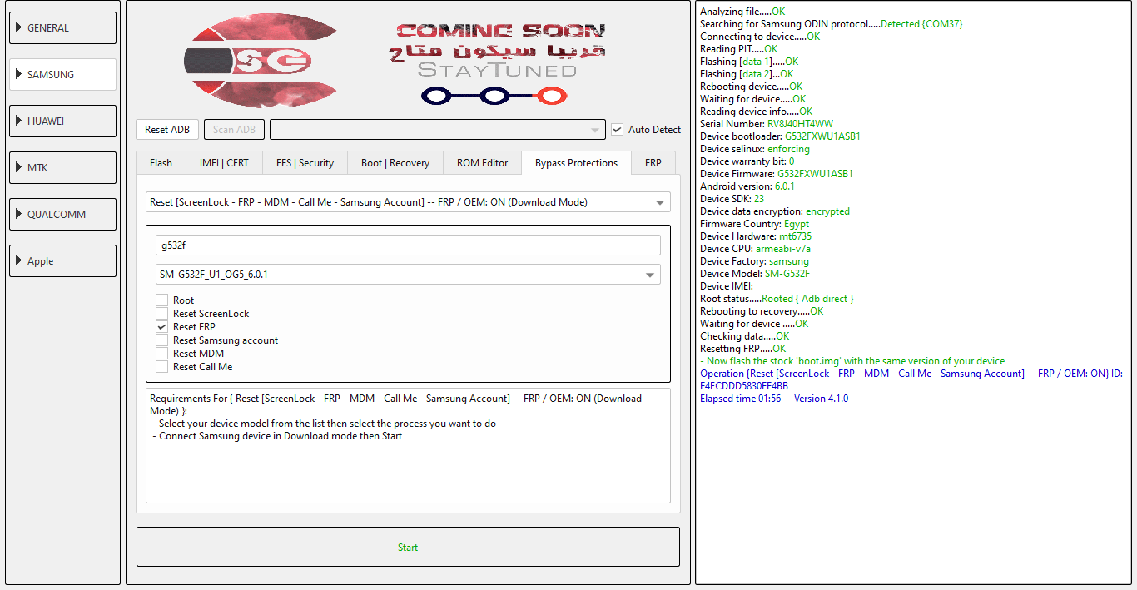Uncheck the Reset FRP checkbox
This screenshot has width=1137, height=590.
(161, 327)
